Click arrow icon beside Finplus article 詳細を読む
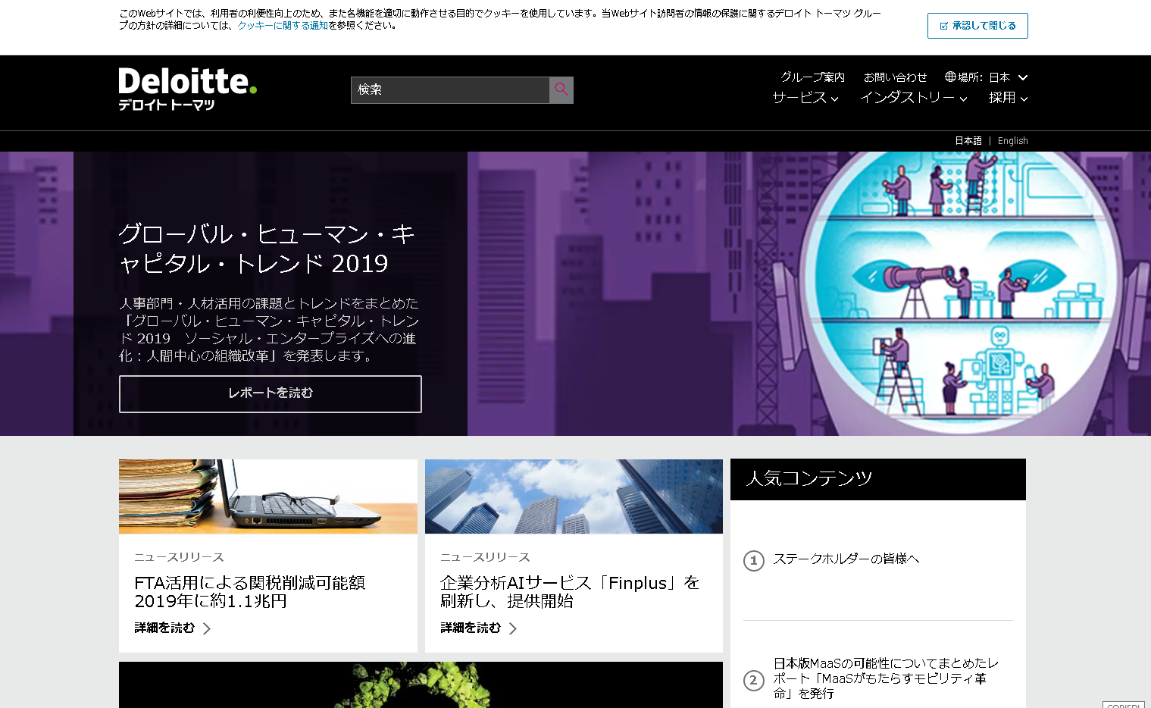 513,628
